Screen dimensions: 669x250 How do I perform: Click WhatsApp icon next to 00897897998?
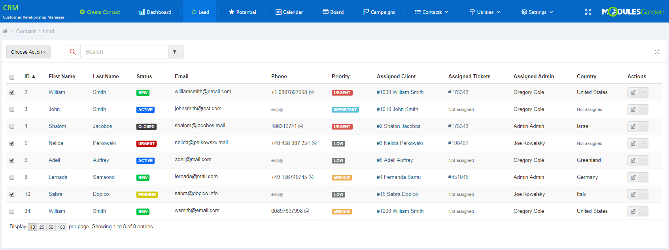[306, 211]
